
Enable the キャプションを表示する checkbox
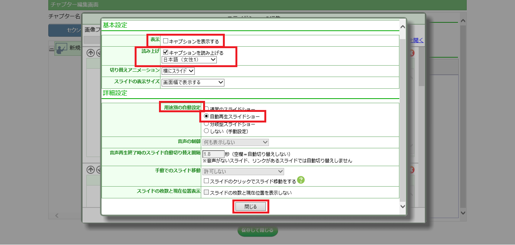coord(165,41)
